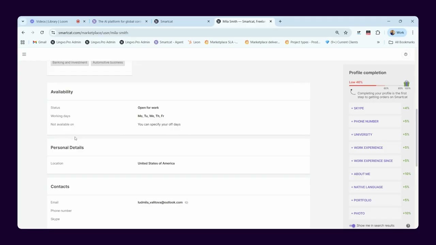Click browser back arrow
Screen dimensions: 436x245
[x=23, y=33]
